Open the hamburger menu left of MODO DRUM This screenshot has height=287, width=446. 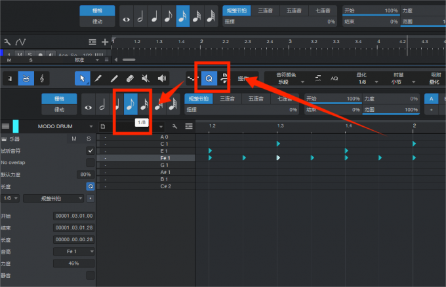(5, 126)
